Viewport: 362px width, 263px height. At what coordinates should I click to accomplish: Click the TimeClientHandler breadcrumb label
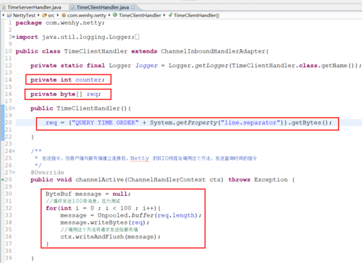tap(140, 15)
